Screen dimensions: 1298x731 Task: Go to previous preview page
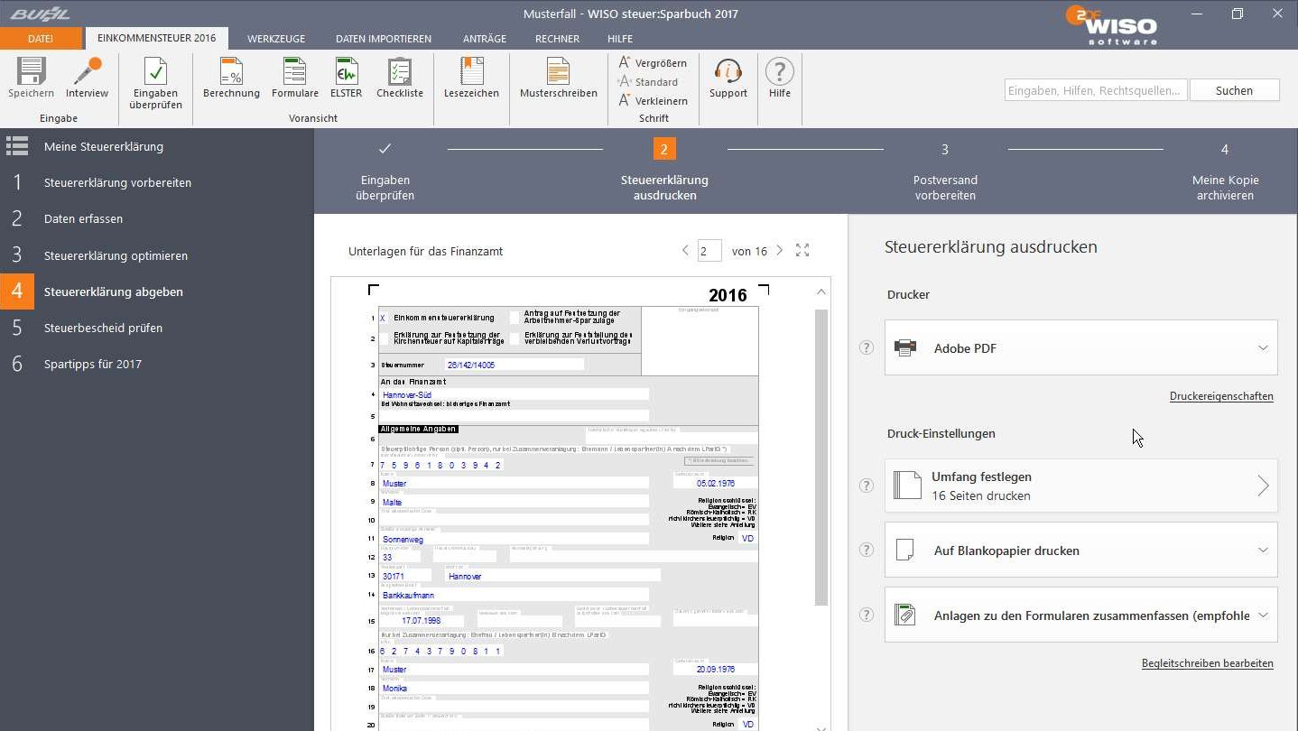685,251
